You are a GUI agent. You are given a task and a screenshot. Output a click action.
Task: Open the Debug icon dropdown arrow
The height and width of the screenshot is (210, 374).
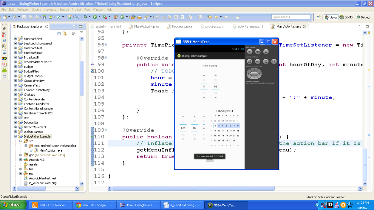tap(89, 17)
